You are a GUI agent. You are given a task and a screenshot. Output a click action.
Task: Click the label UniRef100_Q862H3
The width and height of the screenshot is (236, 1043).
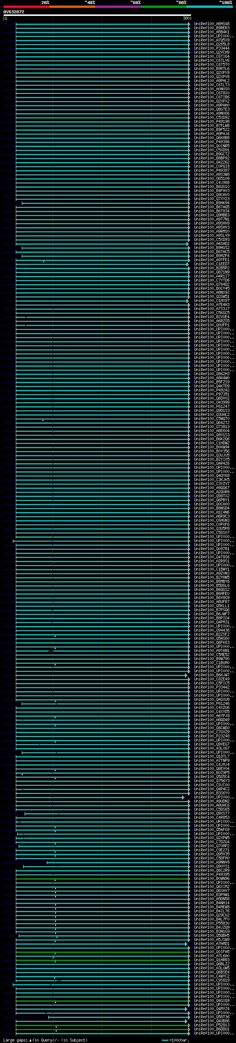[212, 374]
